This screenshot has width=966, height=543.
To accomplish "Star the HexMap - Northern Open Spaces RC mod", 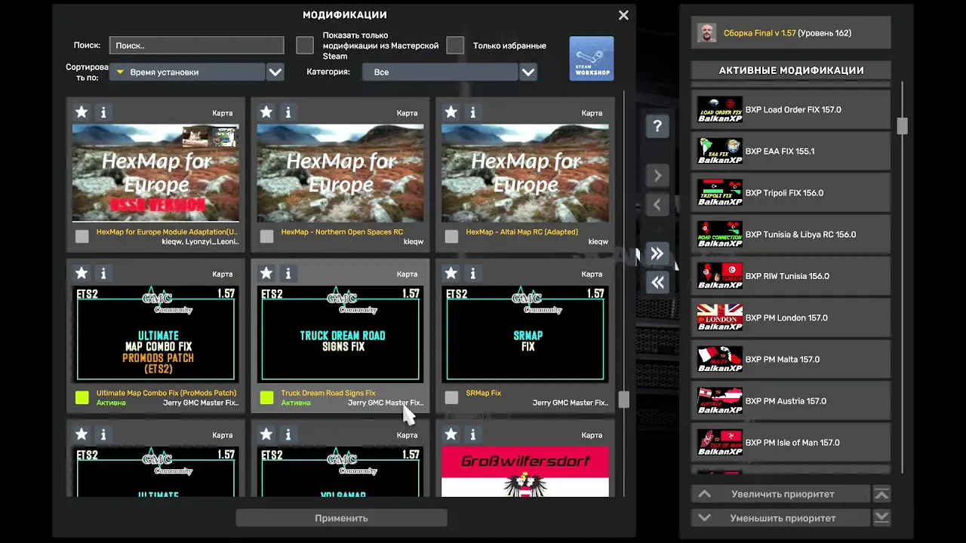I will click(x=266, y=112).
